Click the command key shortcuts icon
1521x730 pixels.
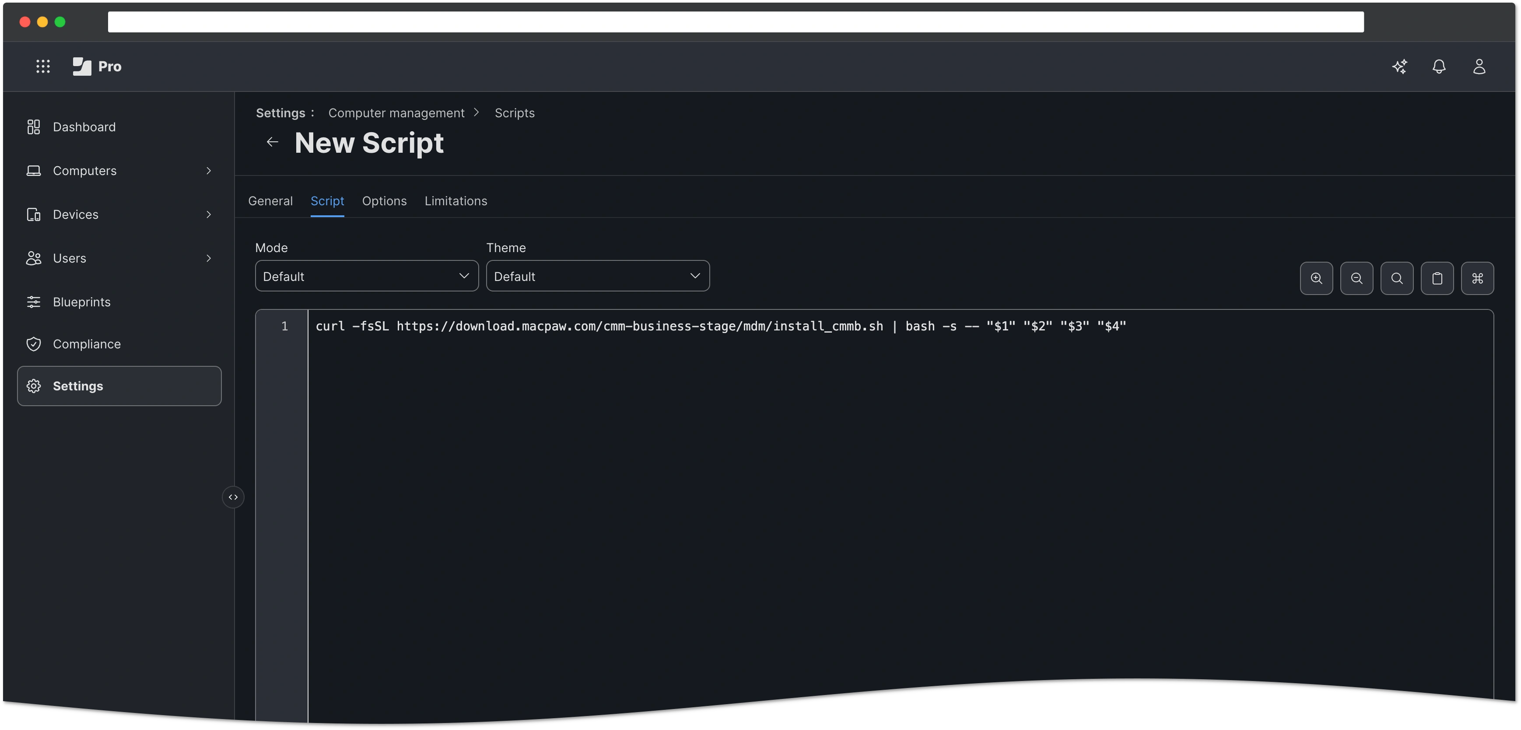(x=1477, y=278)
